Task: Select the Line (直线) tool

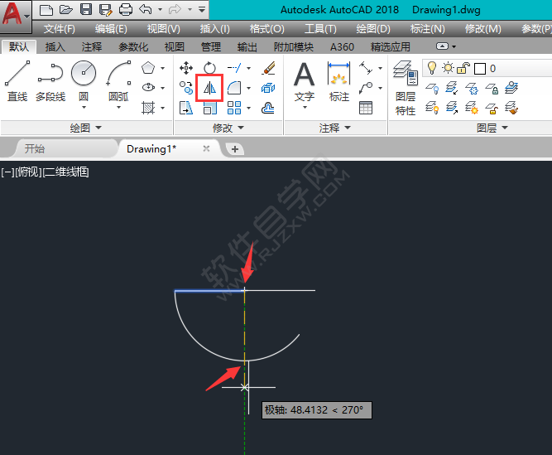Action: [17, 82]
